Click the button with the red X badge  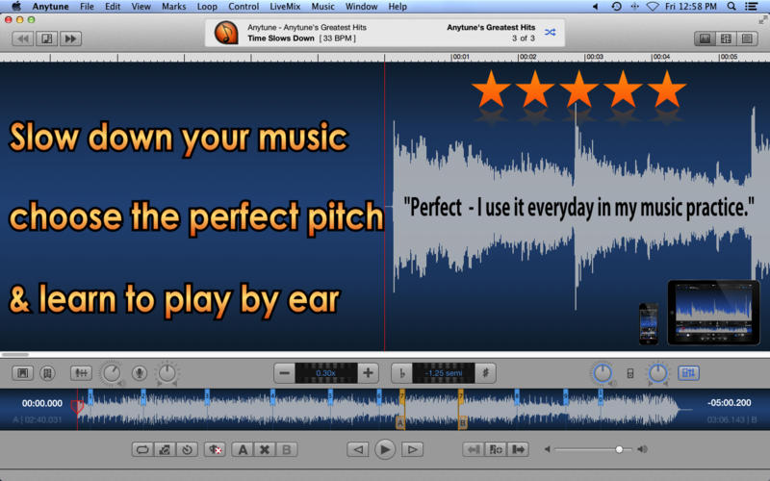point(215,449)
